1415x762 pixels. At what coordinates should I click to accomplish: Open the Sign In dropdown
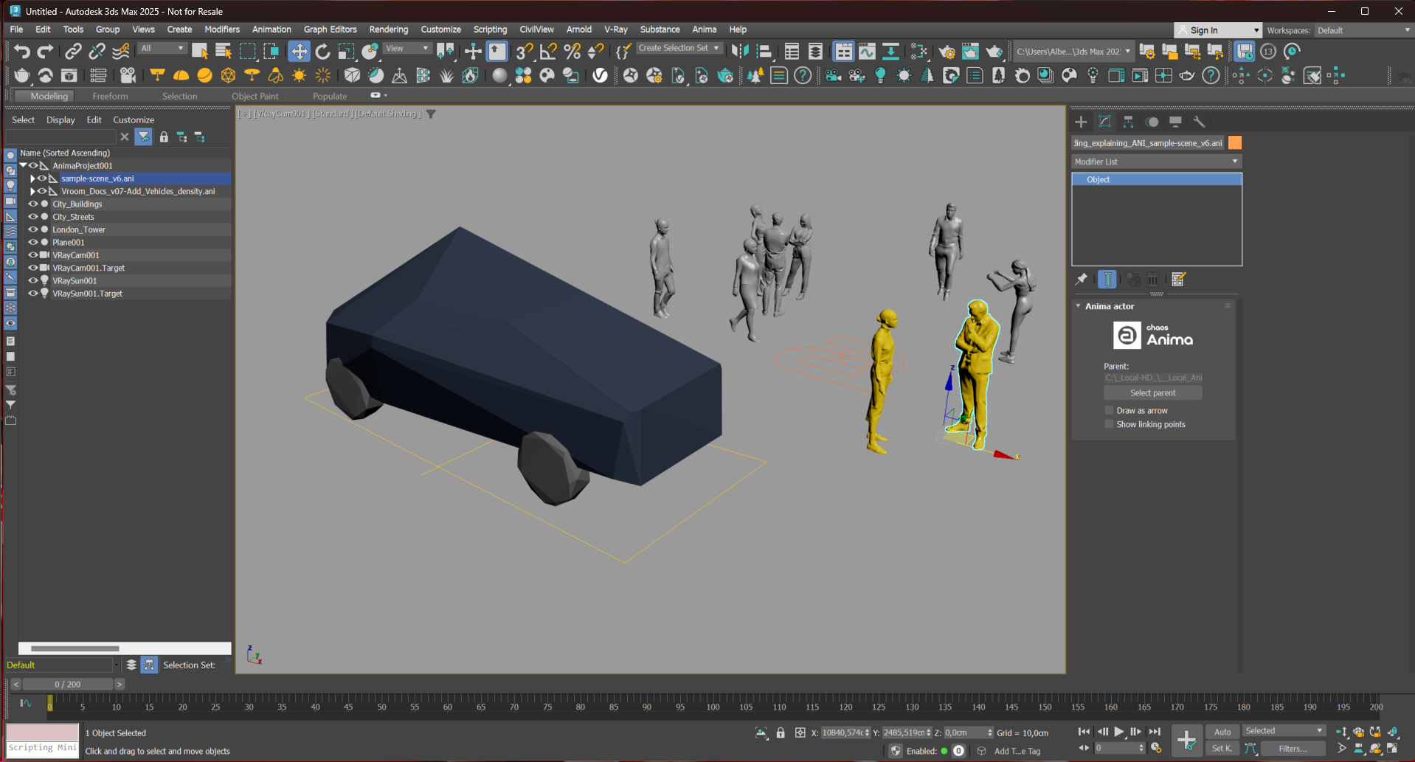[x=1218, y=30]
